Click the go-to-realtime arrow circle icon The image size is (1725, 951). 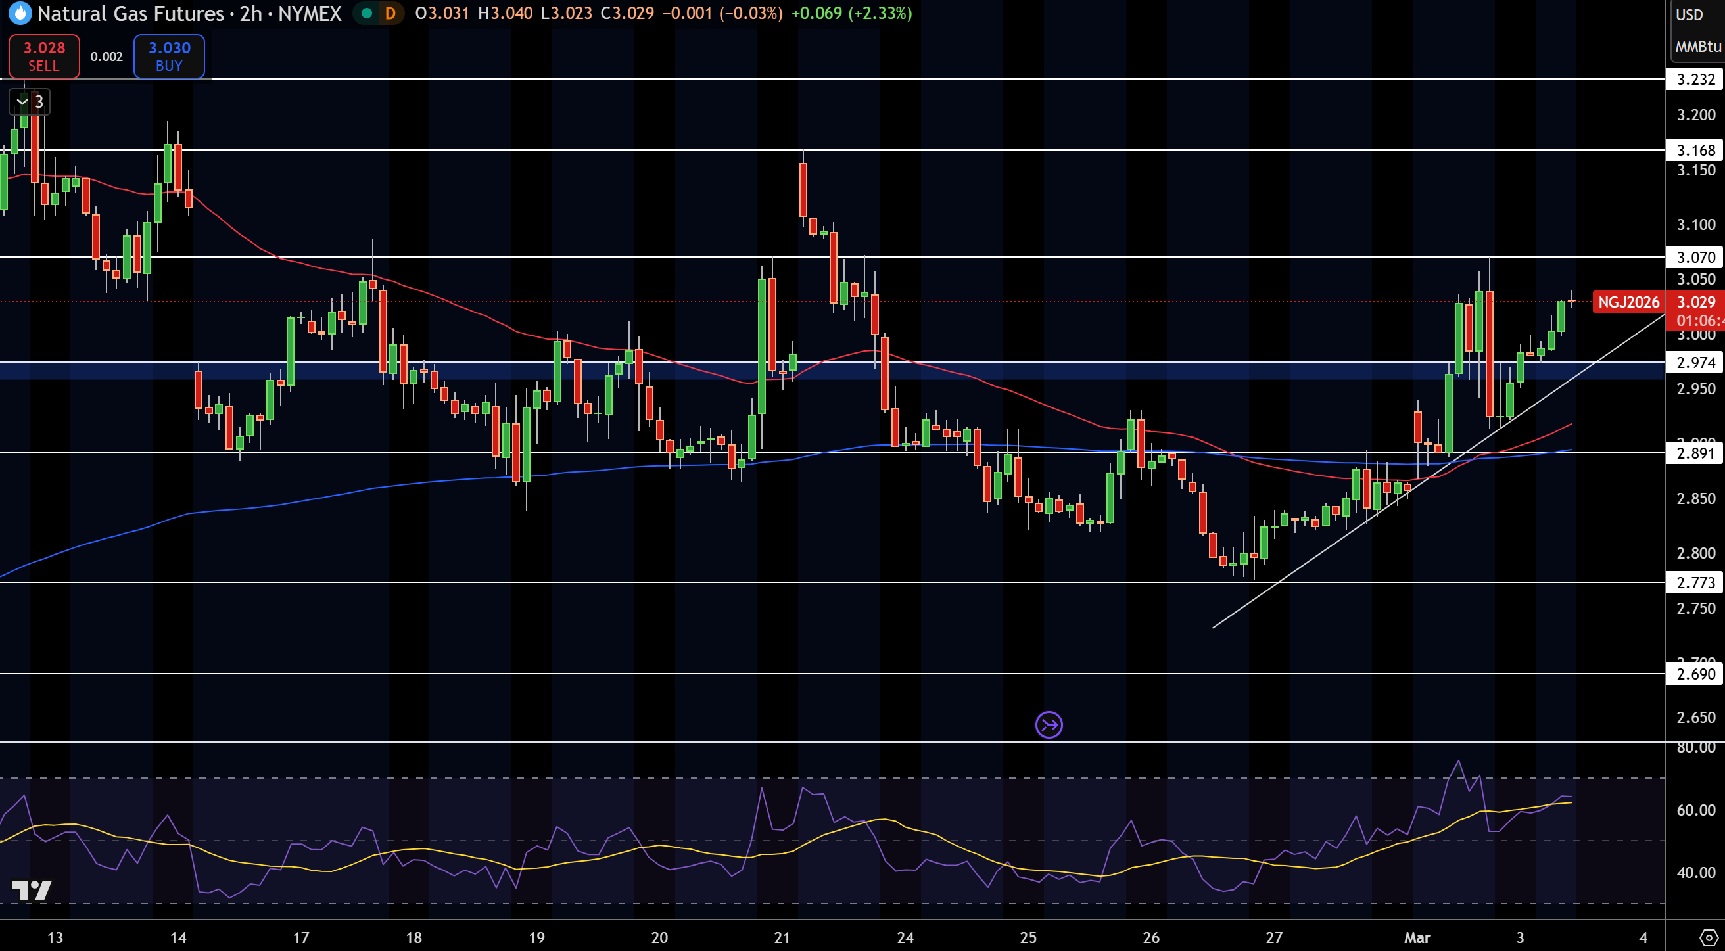pyautogui.click(x=1049, y=725)
